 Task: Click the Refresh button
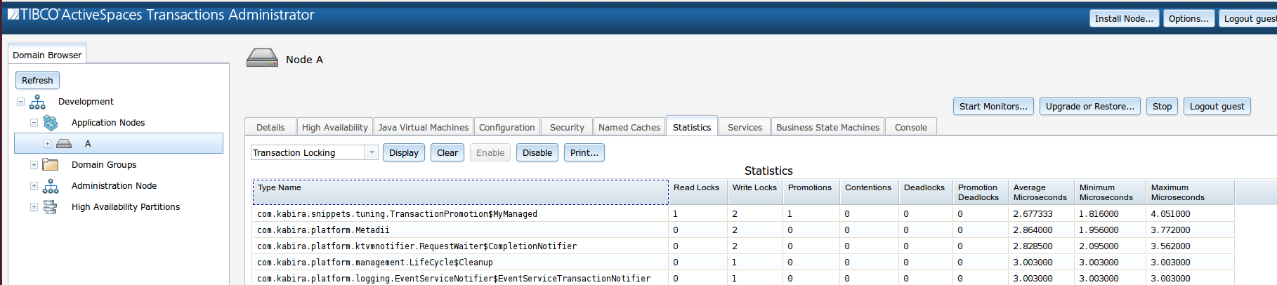pos(37,80)
